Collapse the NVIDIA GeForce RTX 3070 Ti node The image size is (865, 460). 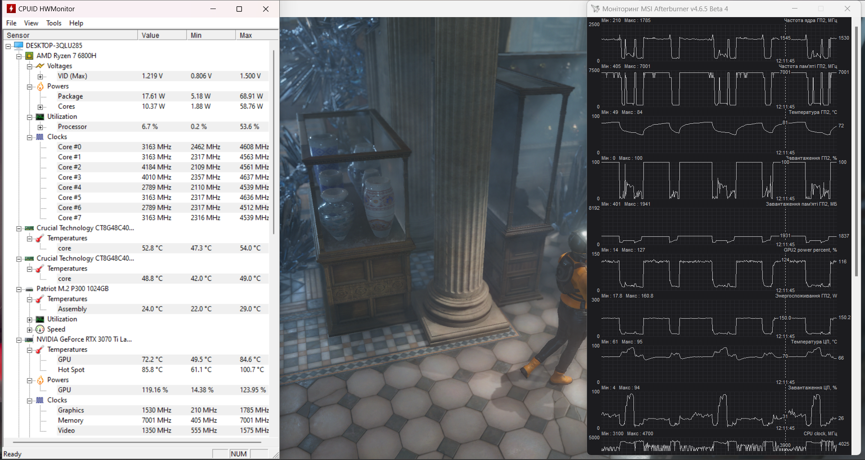click(x=19, y=340)
